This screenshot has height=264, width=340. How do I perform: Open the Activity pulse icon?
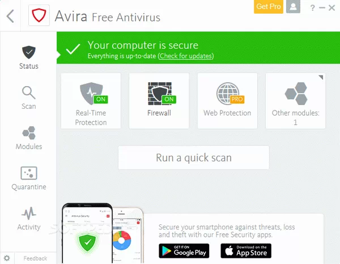click(x=29, y=213)
